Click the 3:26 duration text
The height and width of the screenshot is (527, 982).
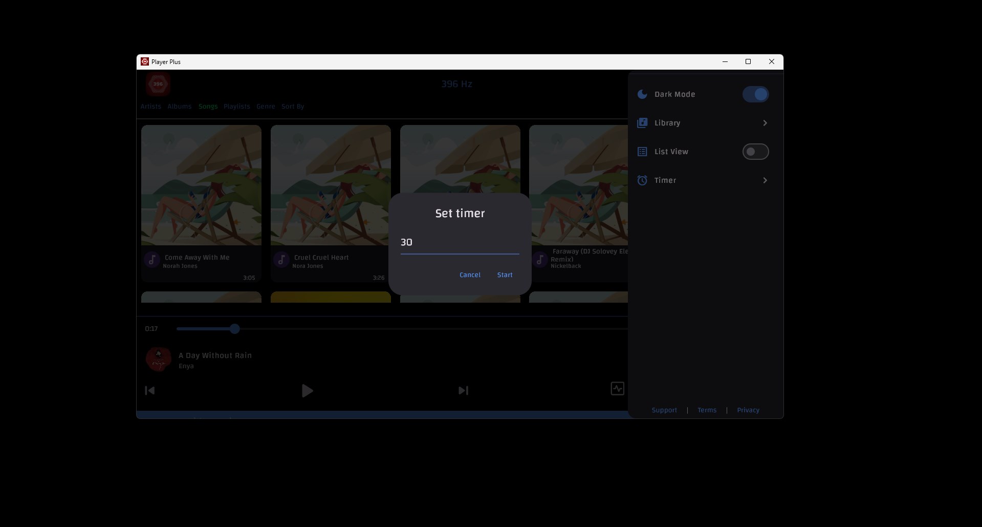click(379, 278)
